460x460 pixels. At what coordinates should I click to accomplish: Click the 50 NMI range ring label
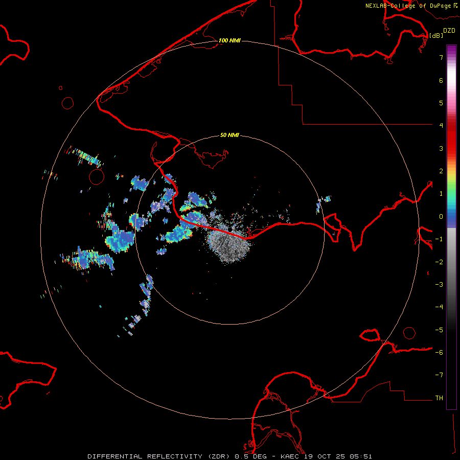pos(229,135)
